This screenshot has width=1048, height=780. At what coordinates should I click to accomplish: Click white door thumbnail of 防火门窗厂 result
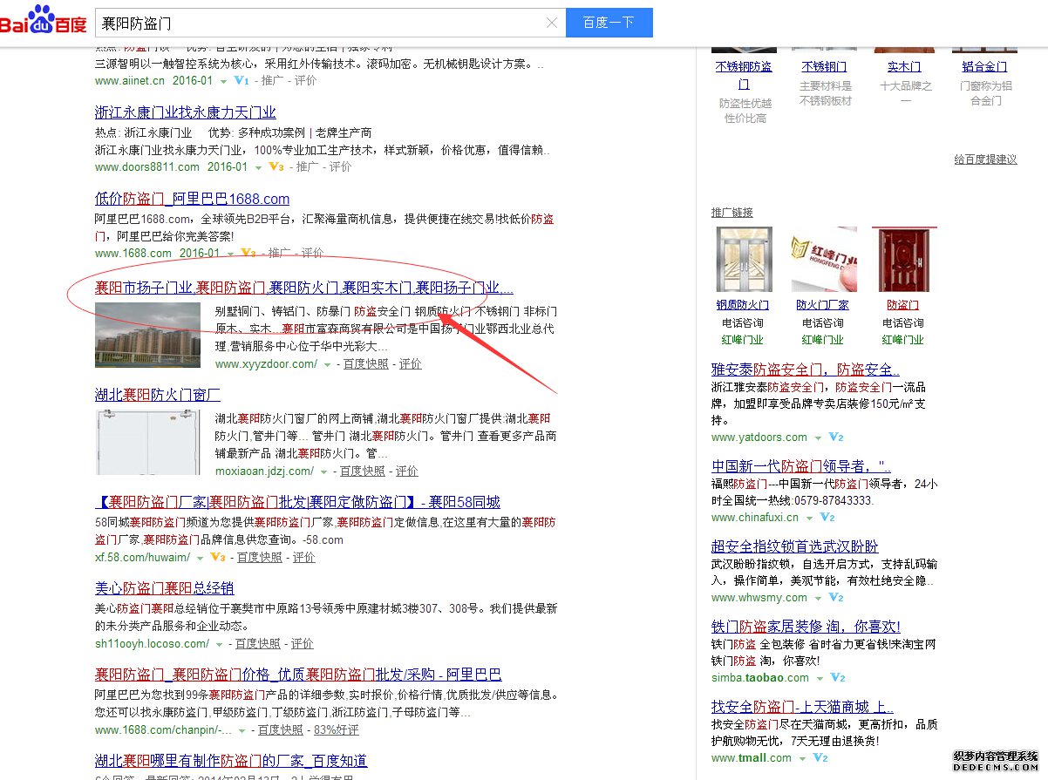coord(147,442)
